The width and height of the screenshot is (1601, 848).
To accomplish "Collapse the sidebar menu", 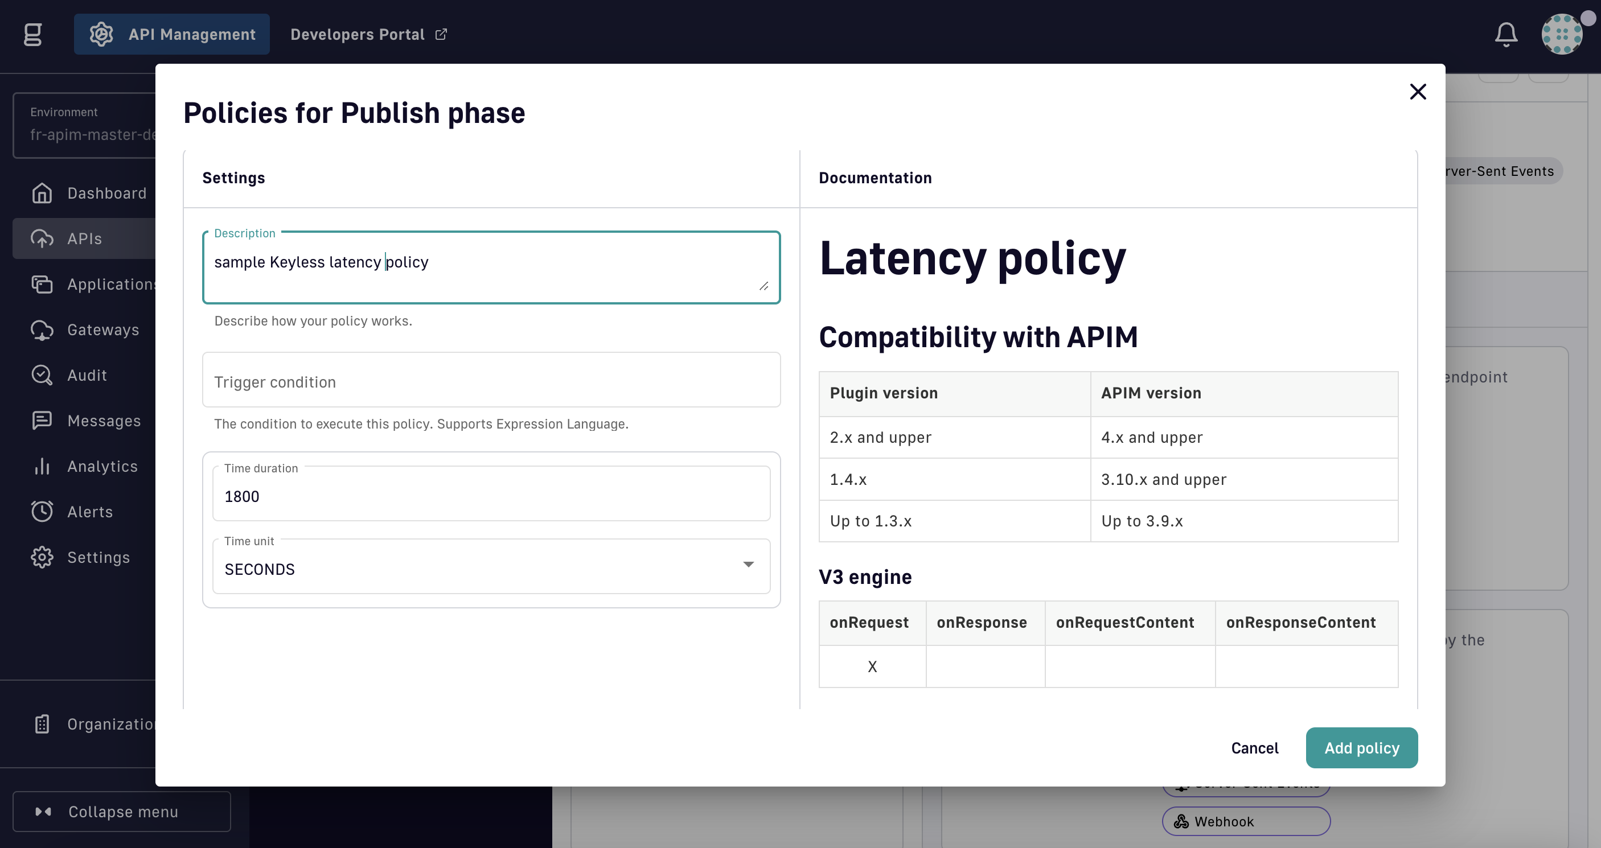I will [x=122, y=812].
